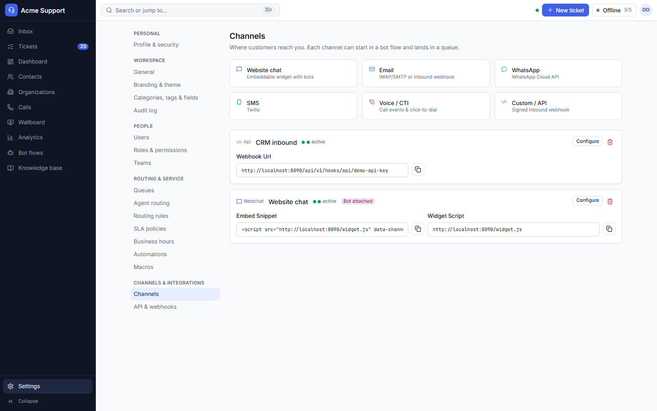Add an SMS Twilio channel card

293,106
